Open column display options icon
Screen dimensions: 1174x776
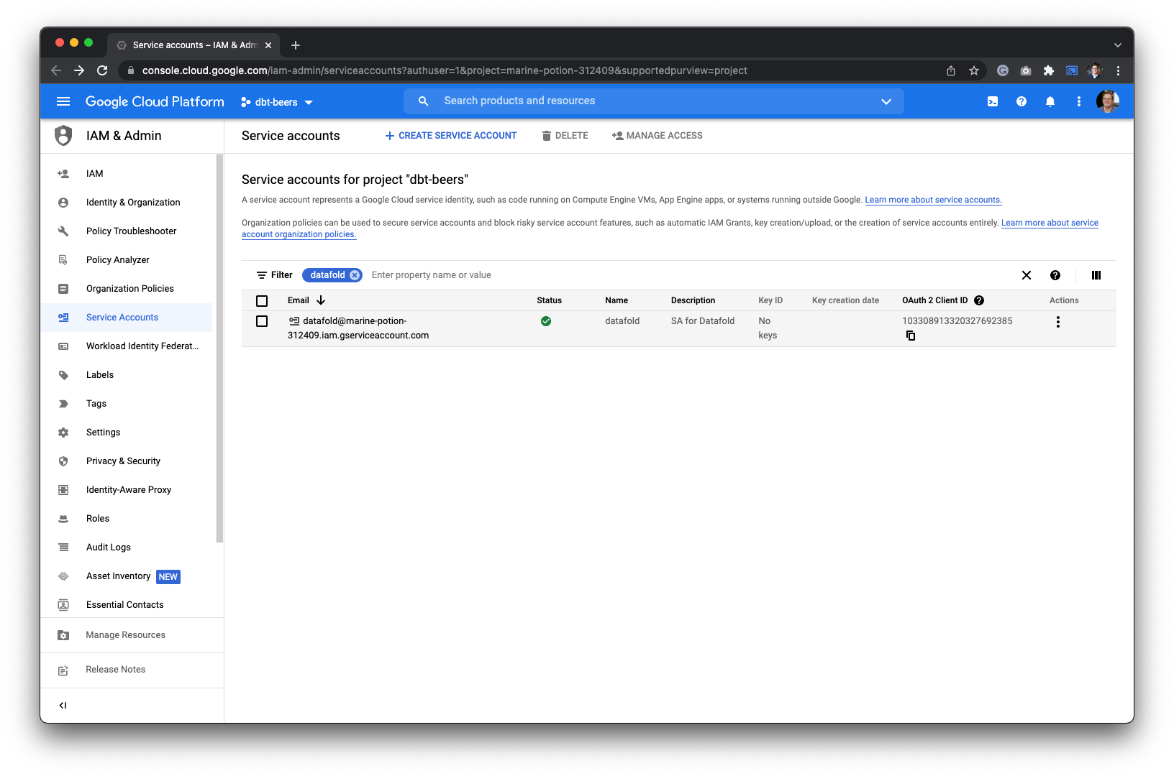1096,275
